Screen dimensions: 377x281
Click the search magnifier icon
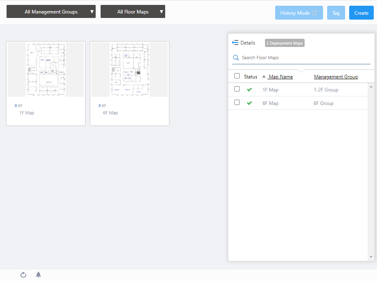tap(236, 58)
